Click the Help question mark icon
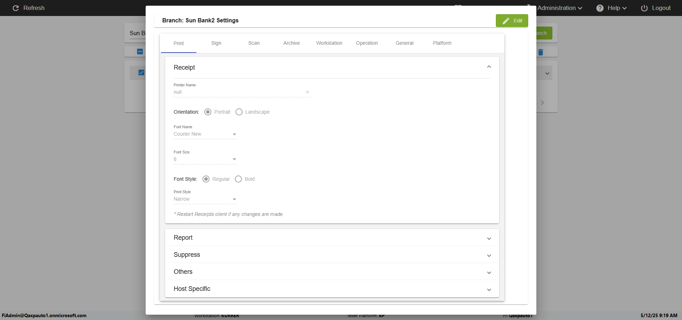The width and height of the screenshot is (682, 320). (x=600, y=8)
